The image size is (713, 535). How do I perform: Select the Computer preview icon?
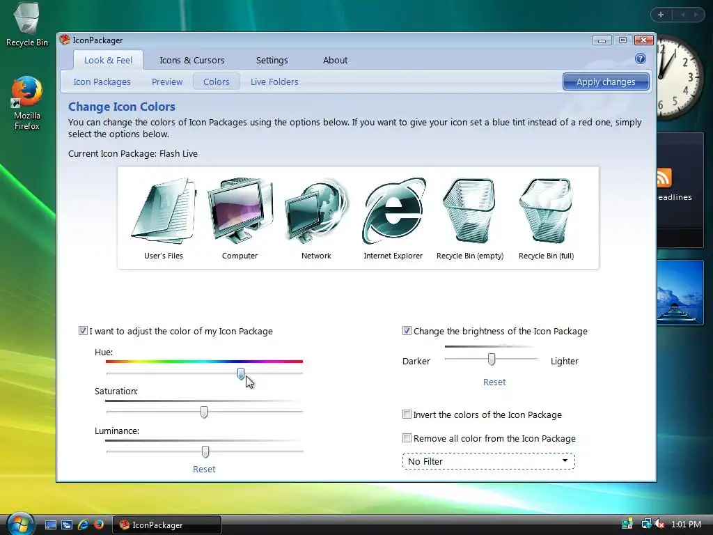pos(240,211)
